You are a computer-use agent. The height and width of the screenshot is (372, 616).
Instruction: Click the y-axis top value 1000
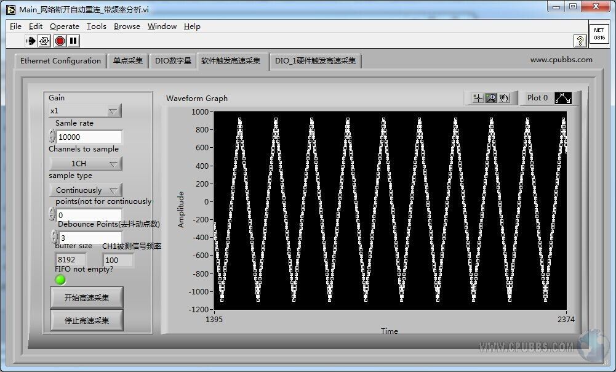pos(200,111)
